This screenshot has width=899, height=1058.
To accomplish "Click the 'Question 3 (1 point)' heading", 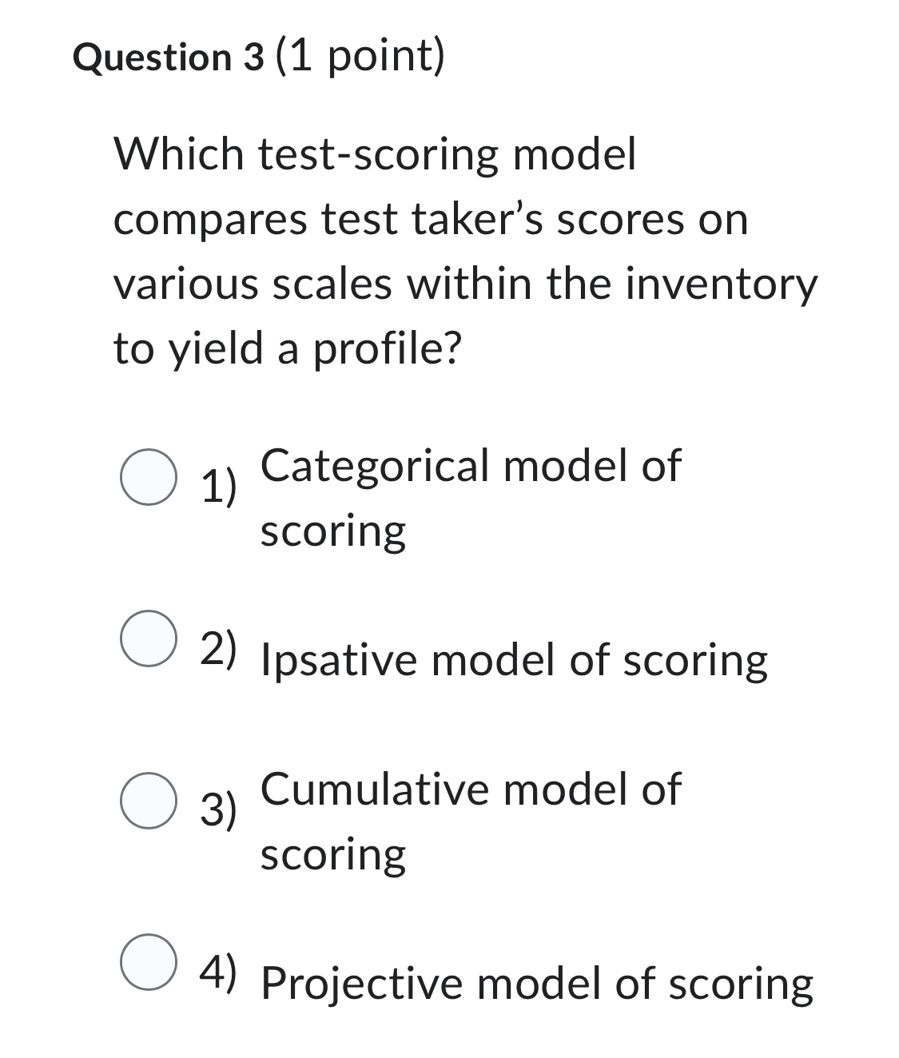I will click(x=257, y=56).
